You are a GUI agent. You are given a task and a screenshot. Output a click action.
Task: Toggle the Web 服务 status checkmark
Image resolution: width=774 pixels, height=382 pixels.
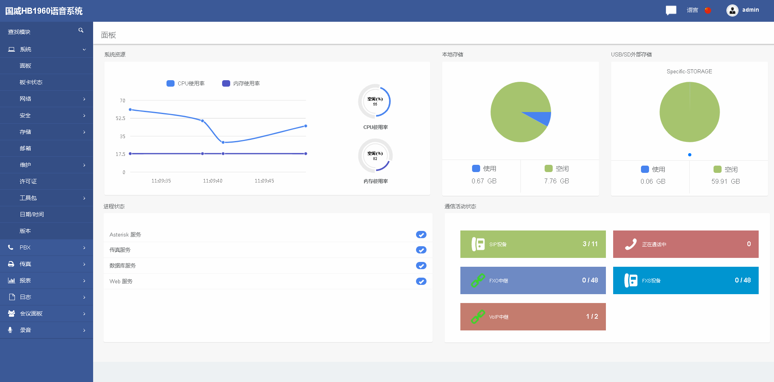(421, 281)
